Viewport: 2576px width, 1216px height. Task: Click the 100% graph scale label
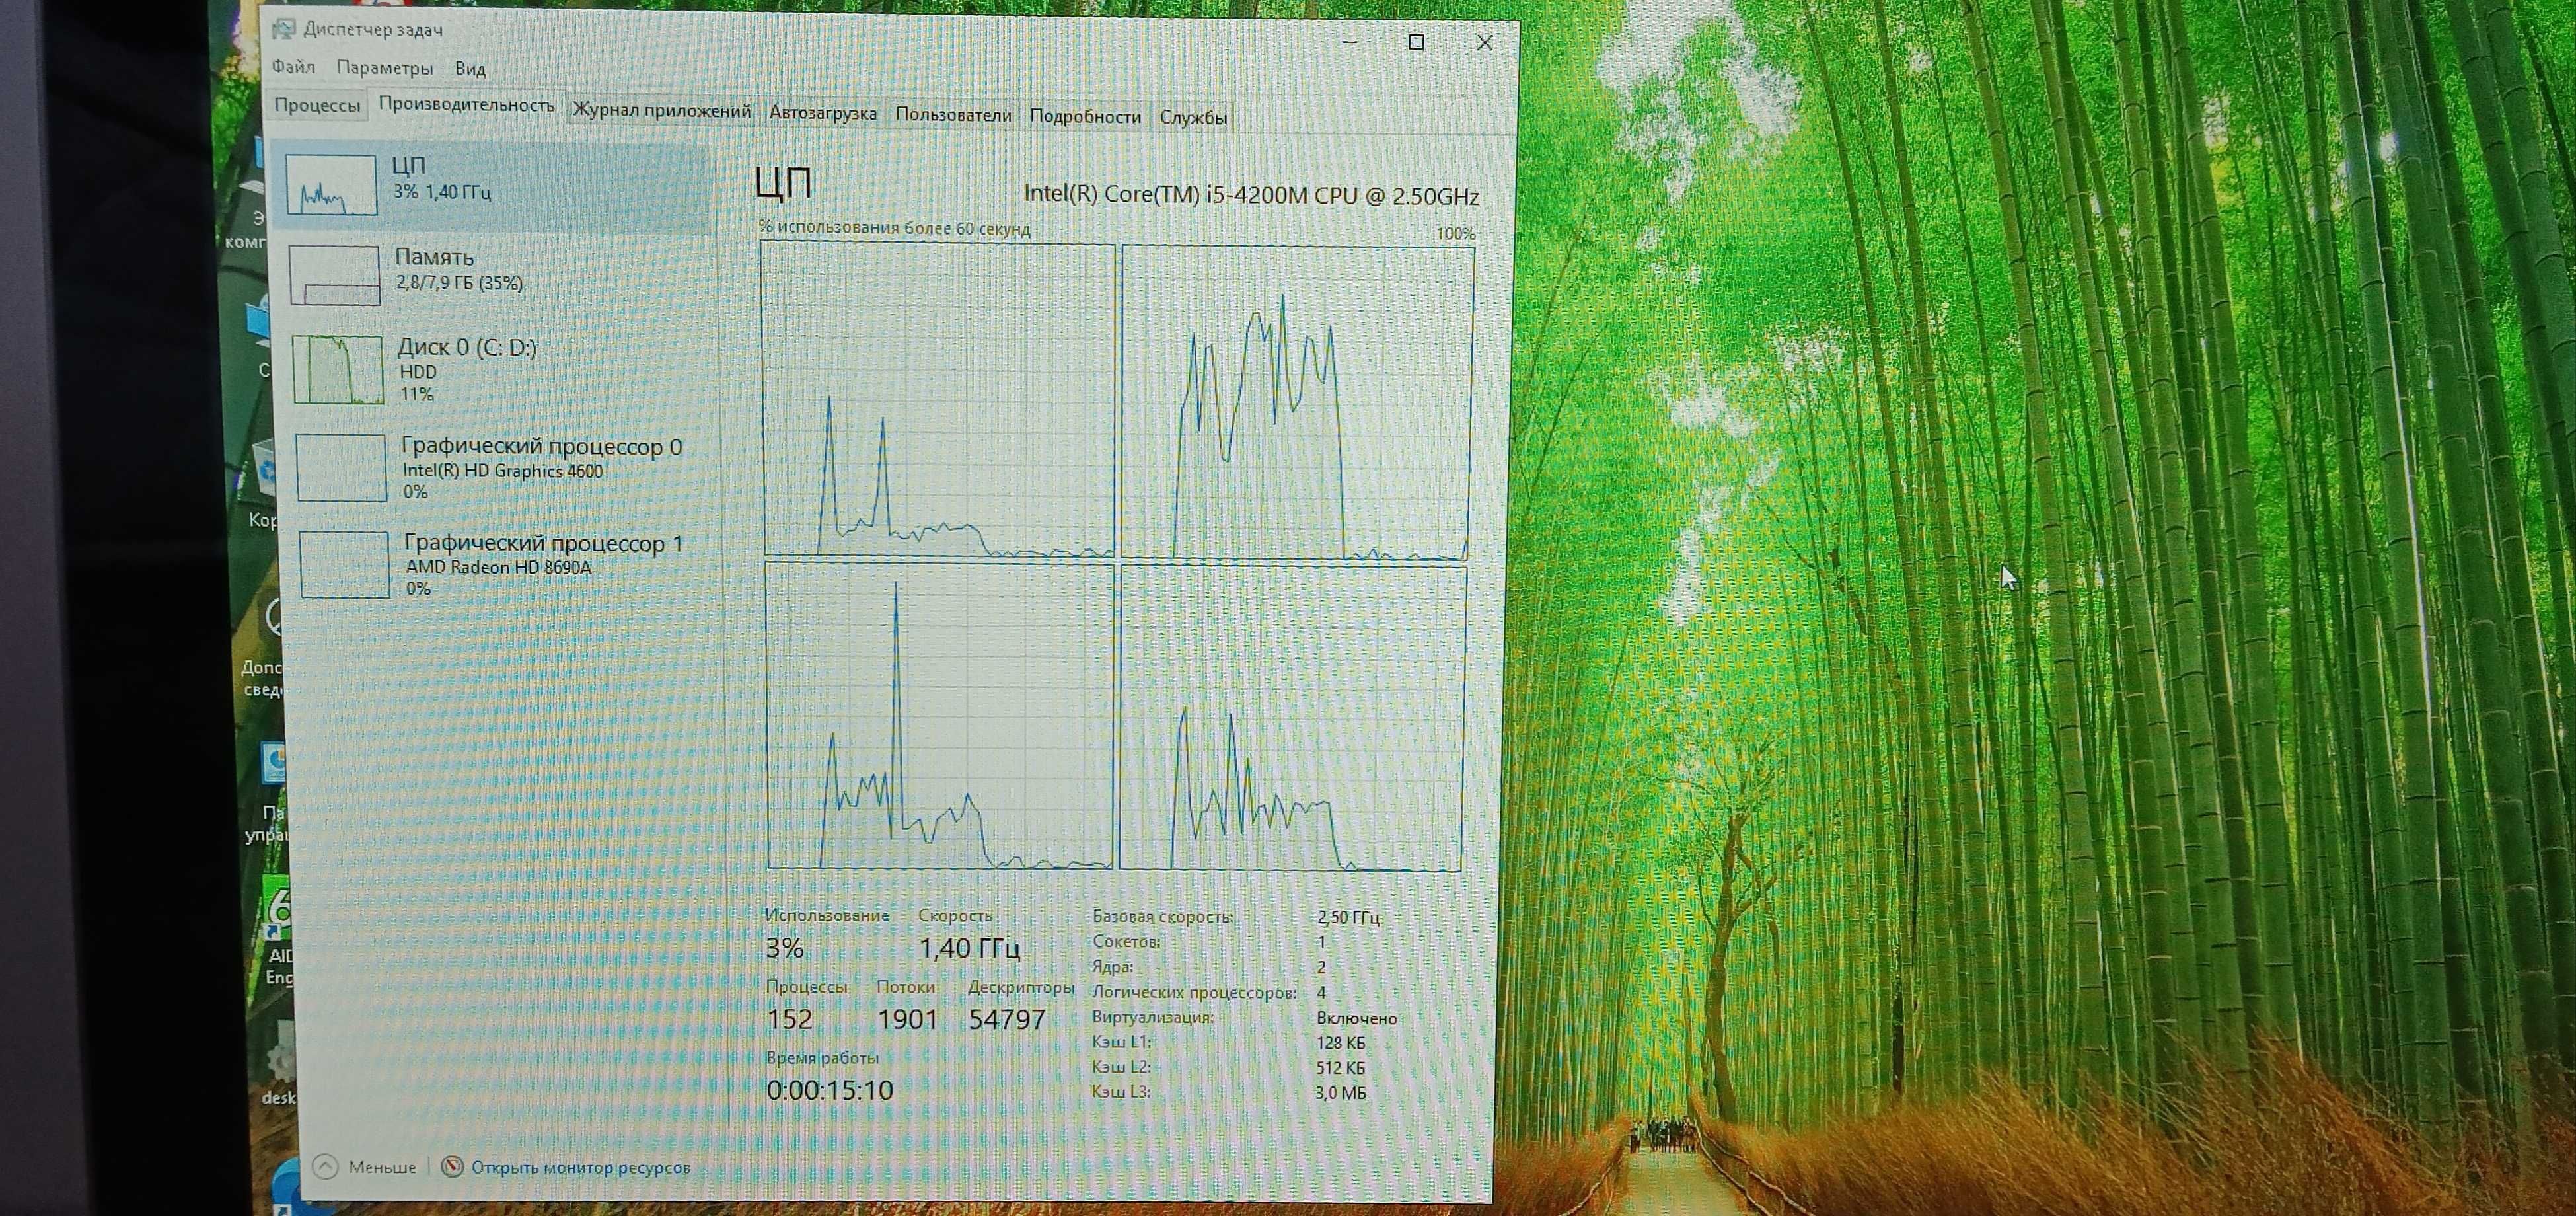click(1455, 234)
